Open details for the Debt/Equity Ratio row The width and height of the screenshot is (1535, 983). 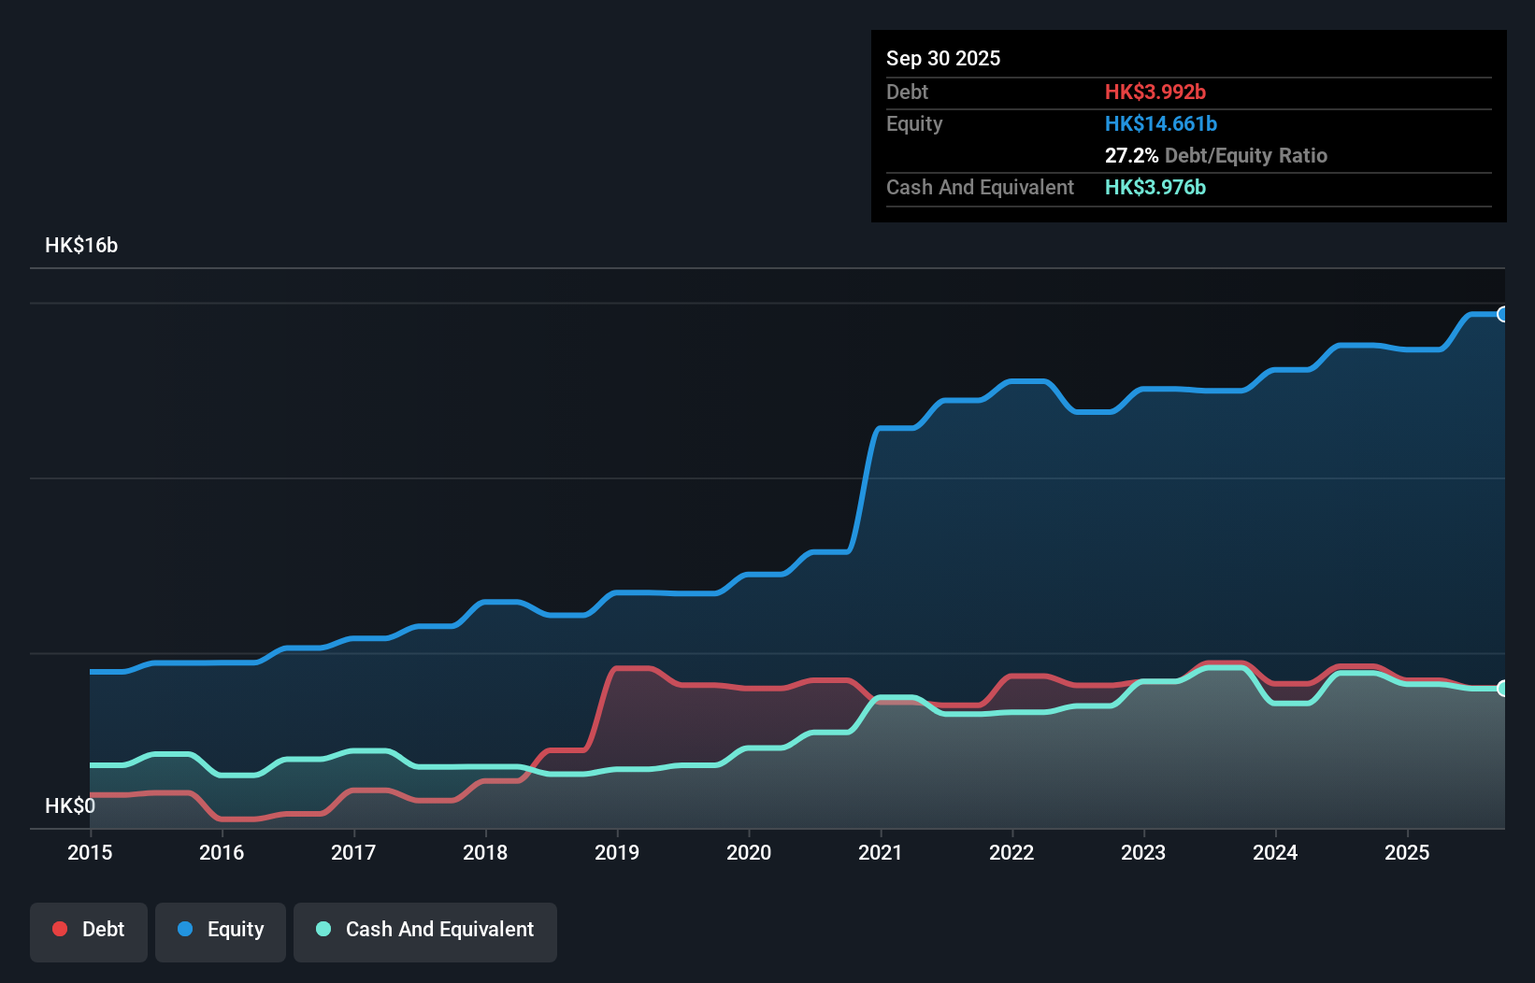(x=1216, y=155)
